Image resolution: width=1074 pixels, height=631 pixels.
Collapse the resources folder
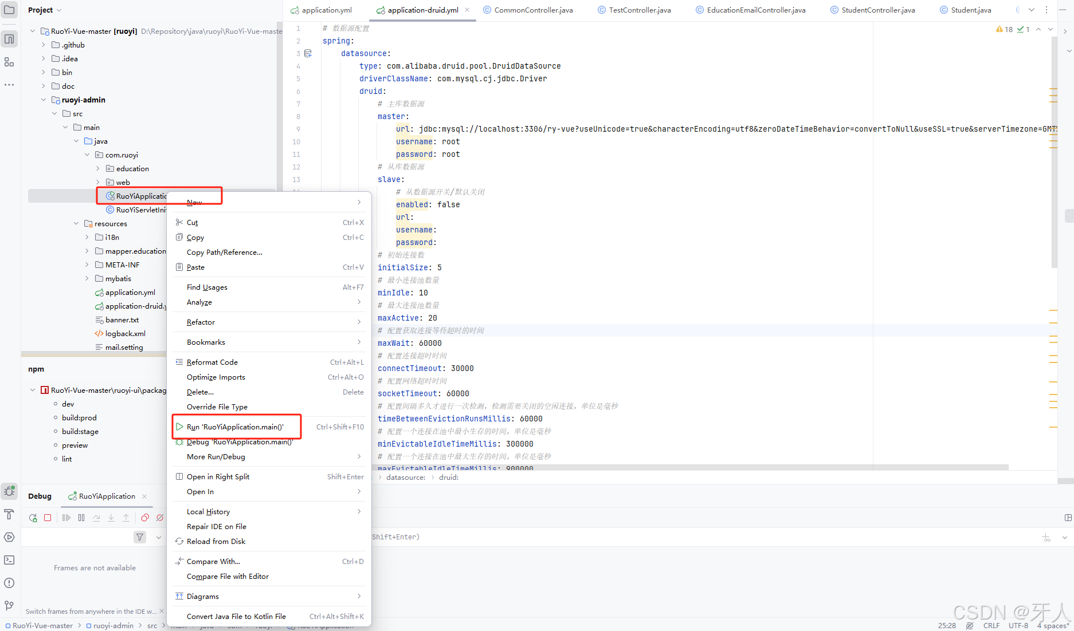[76, 223]
